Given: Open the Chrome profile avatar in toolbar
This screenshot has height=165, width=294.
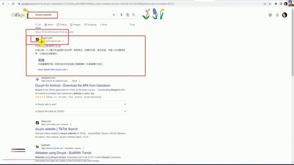Looking at the screenshot, I should pyautogui.click(x=286, y=4).
